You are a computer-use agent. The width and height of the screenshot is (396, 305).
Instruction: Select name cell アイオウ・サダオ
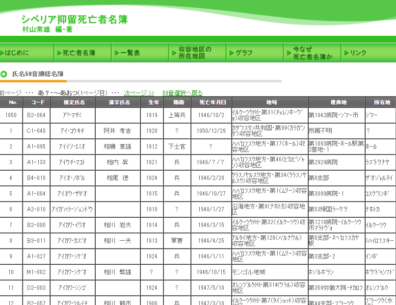[73, 194]
